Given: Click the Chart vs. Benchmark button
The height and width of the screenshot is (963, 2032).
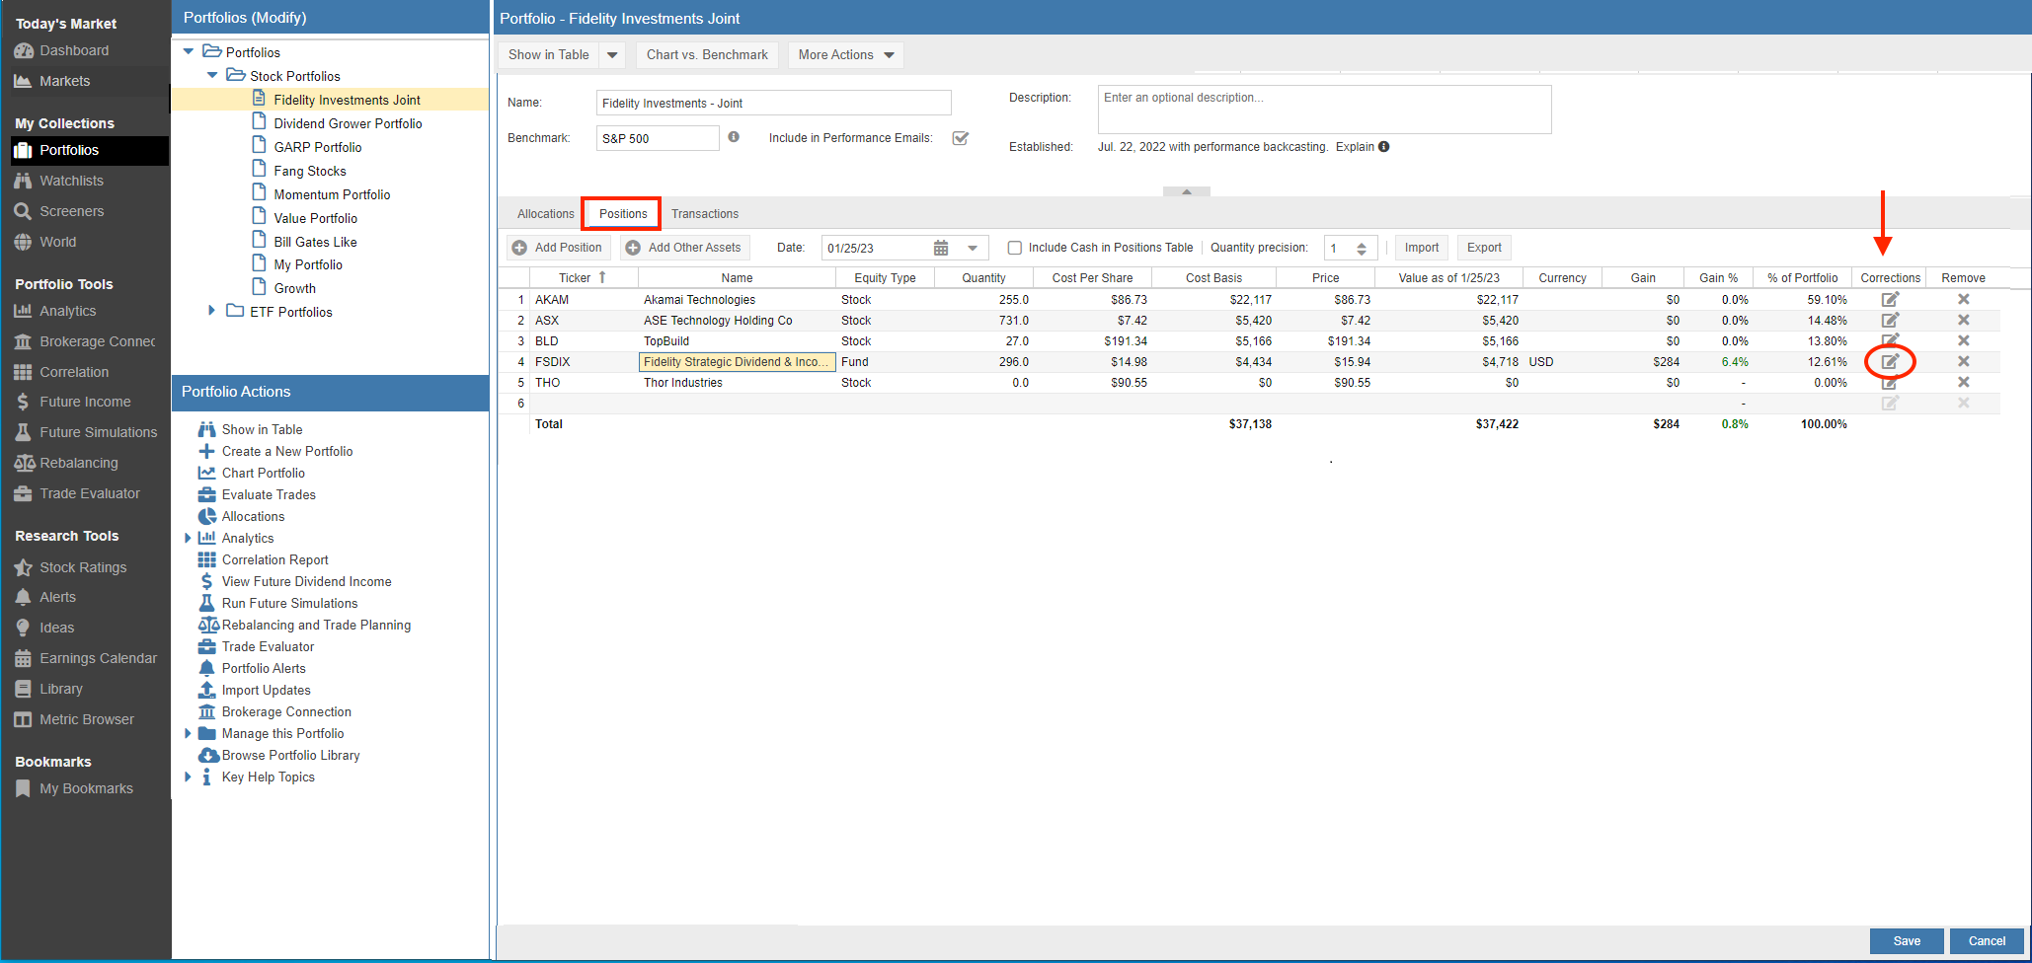Looking at the screenshot, I should (x=707, y=55).
